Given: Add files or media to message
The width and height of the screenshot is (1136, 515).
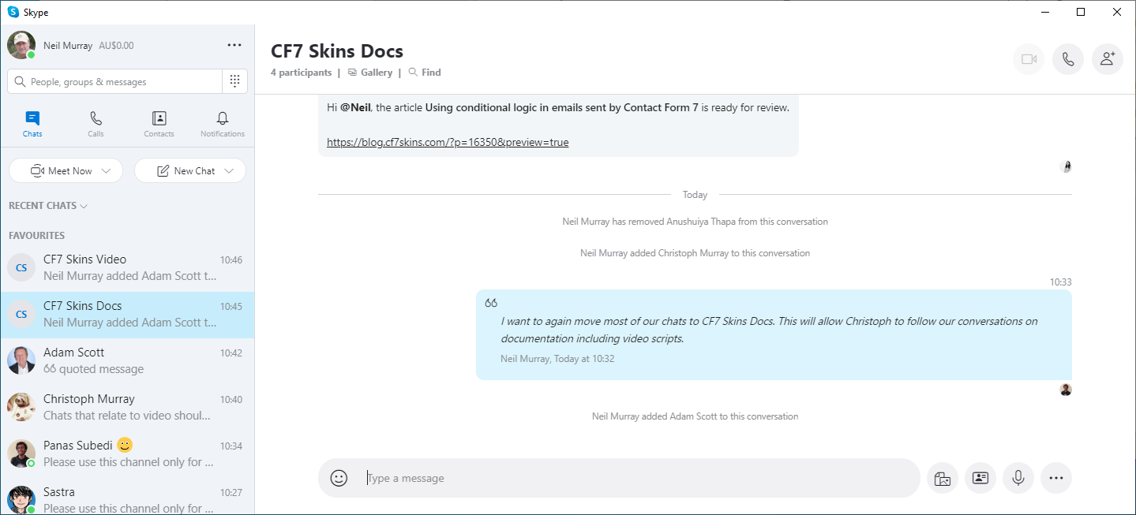Looking at the screenshot, I should 942,478.
